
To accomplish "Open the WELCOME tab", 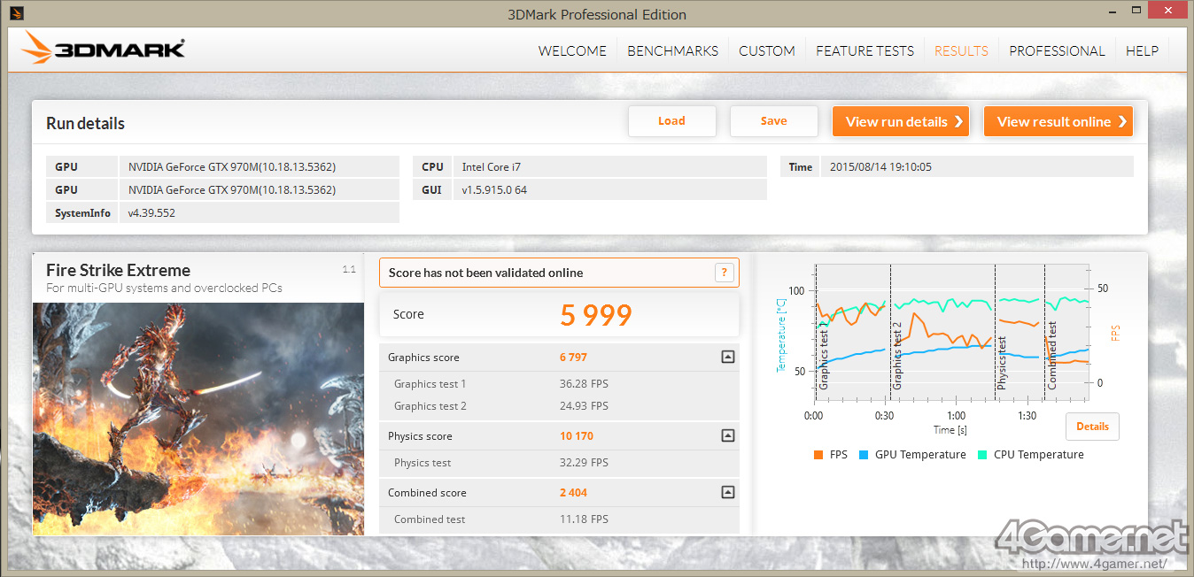I will click(572, 51).
